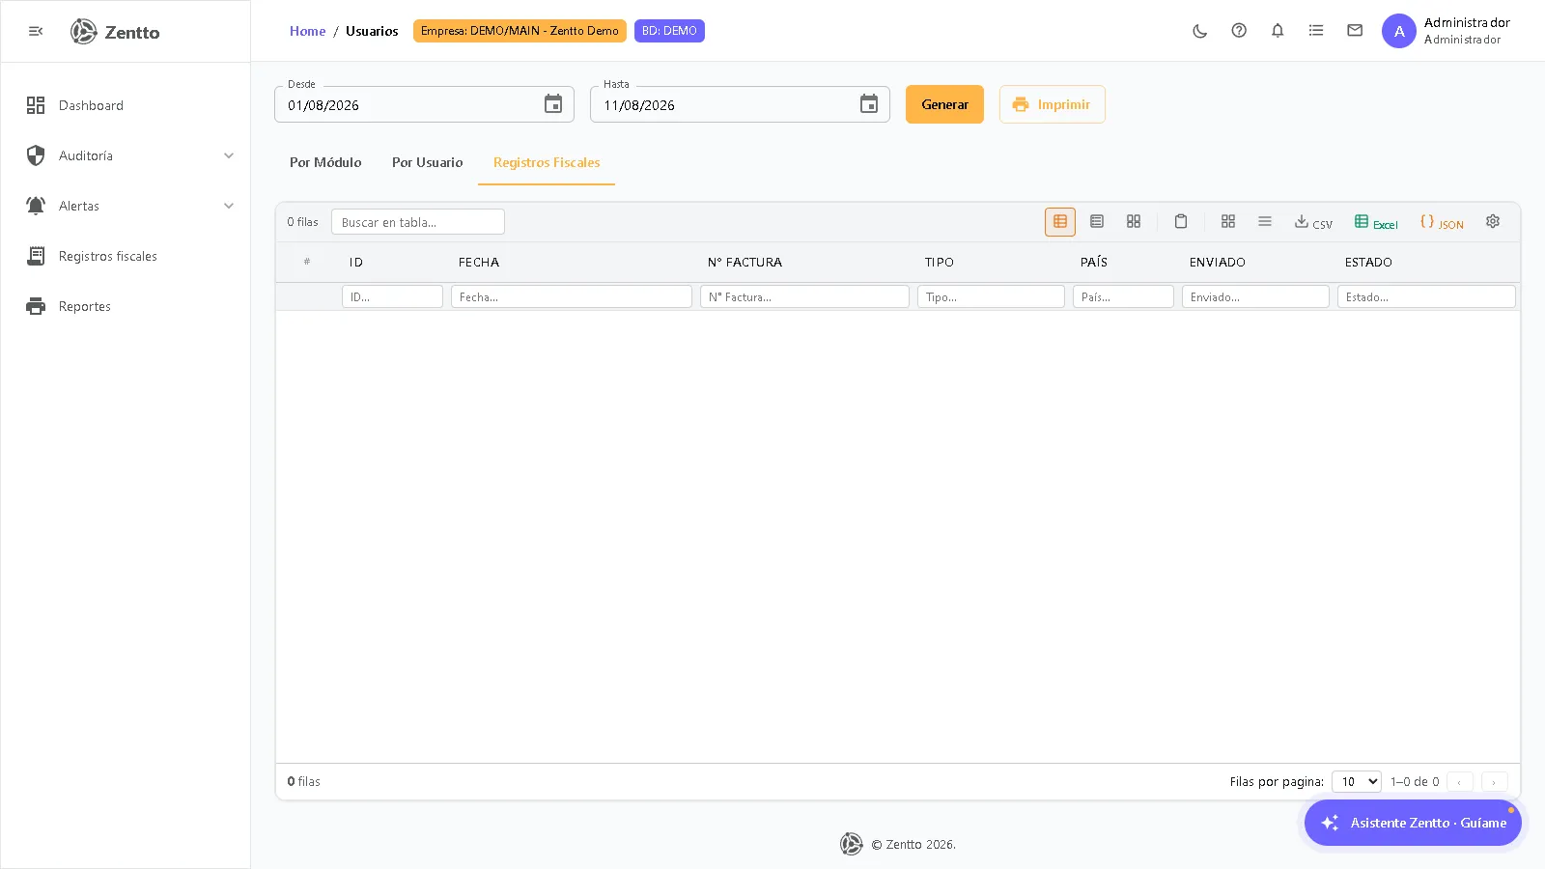Viewport: 1545px width, 869px height.
Task: Sort by the ENVIADO column header
Action: [x=1217, y=262]
